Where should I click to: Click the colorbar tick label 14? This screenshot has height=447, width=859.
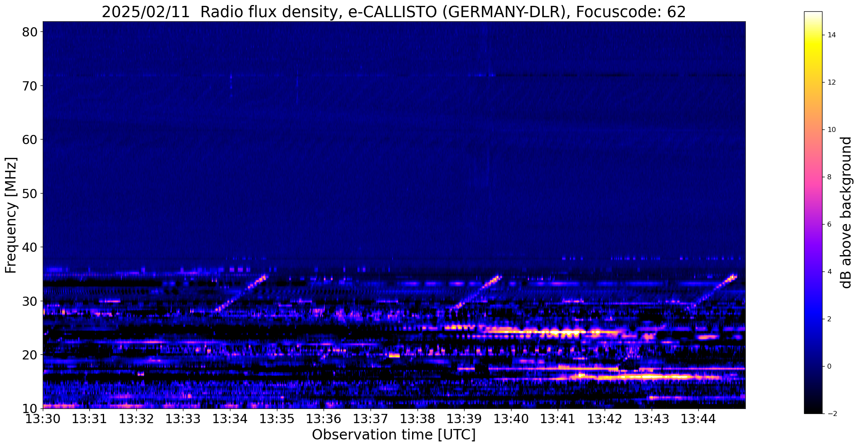[x=831, y=35]
